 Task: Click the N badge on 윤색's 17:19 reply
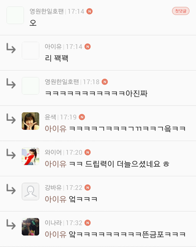point(82,117)
